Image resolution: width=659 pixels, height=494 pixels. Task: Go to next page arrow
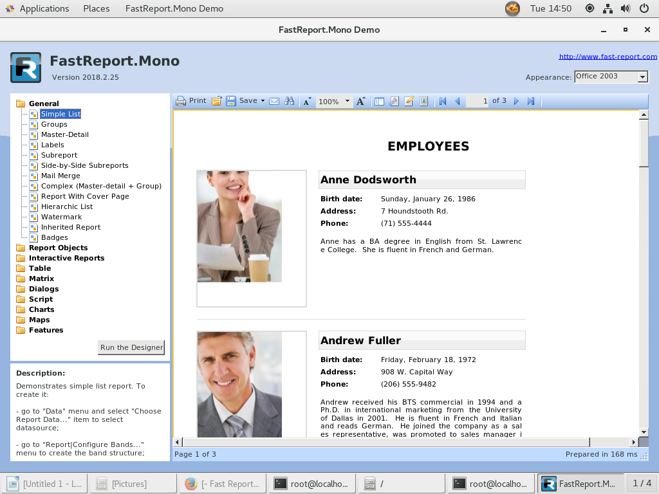[x=516, y=101]
